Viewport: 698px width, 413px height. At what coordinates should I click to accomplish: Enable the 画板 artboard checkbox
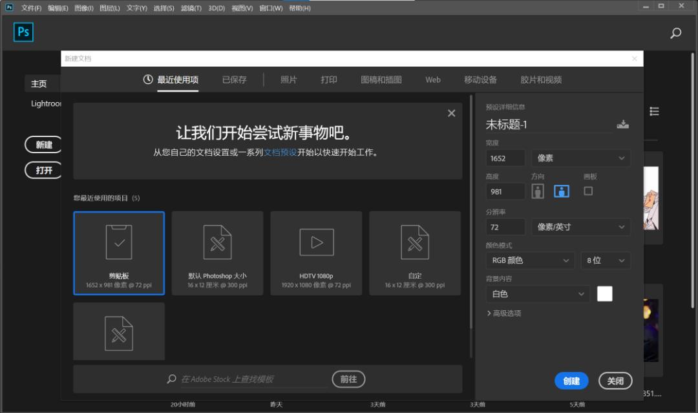[587, 191]
